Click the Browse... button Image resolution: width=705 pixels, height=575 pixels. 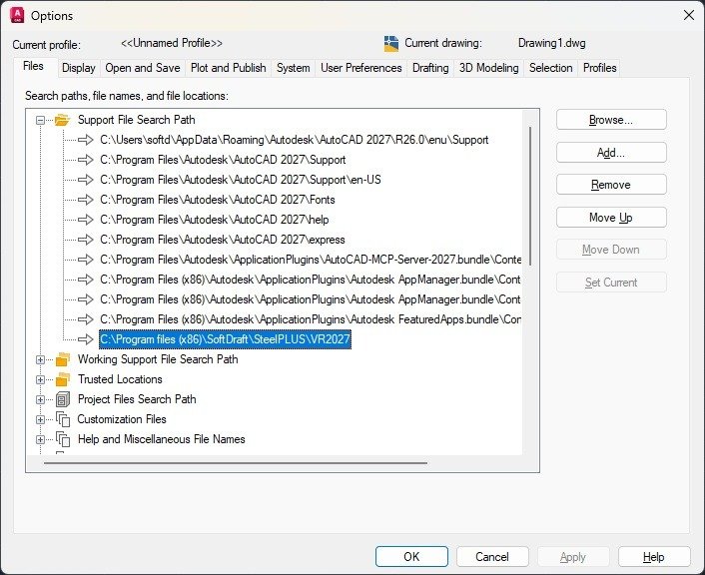coord(611,120)
